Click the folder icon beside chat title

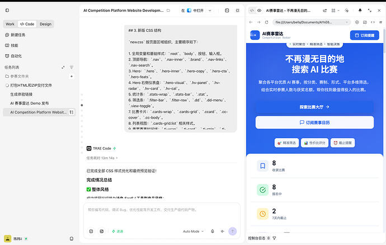tap(168, 11)
